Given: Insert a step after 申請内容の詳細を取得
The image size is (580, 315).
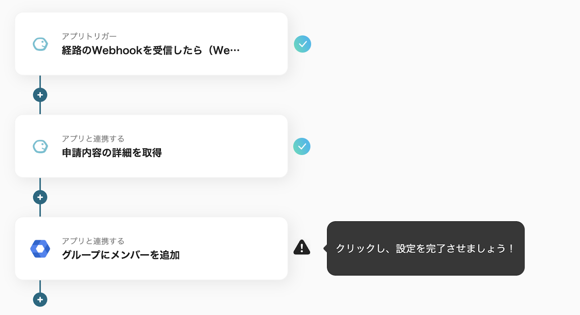Looking at the screenshot, I should click(40, 197).
